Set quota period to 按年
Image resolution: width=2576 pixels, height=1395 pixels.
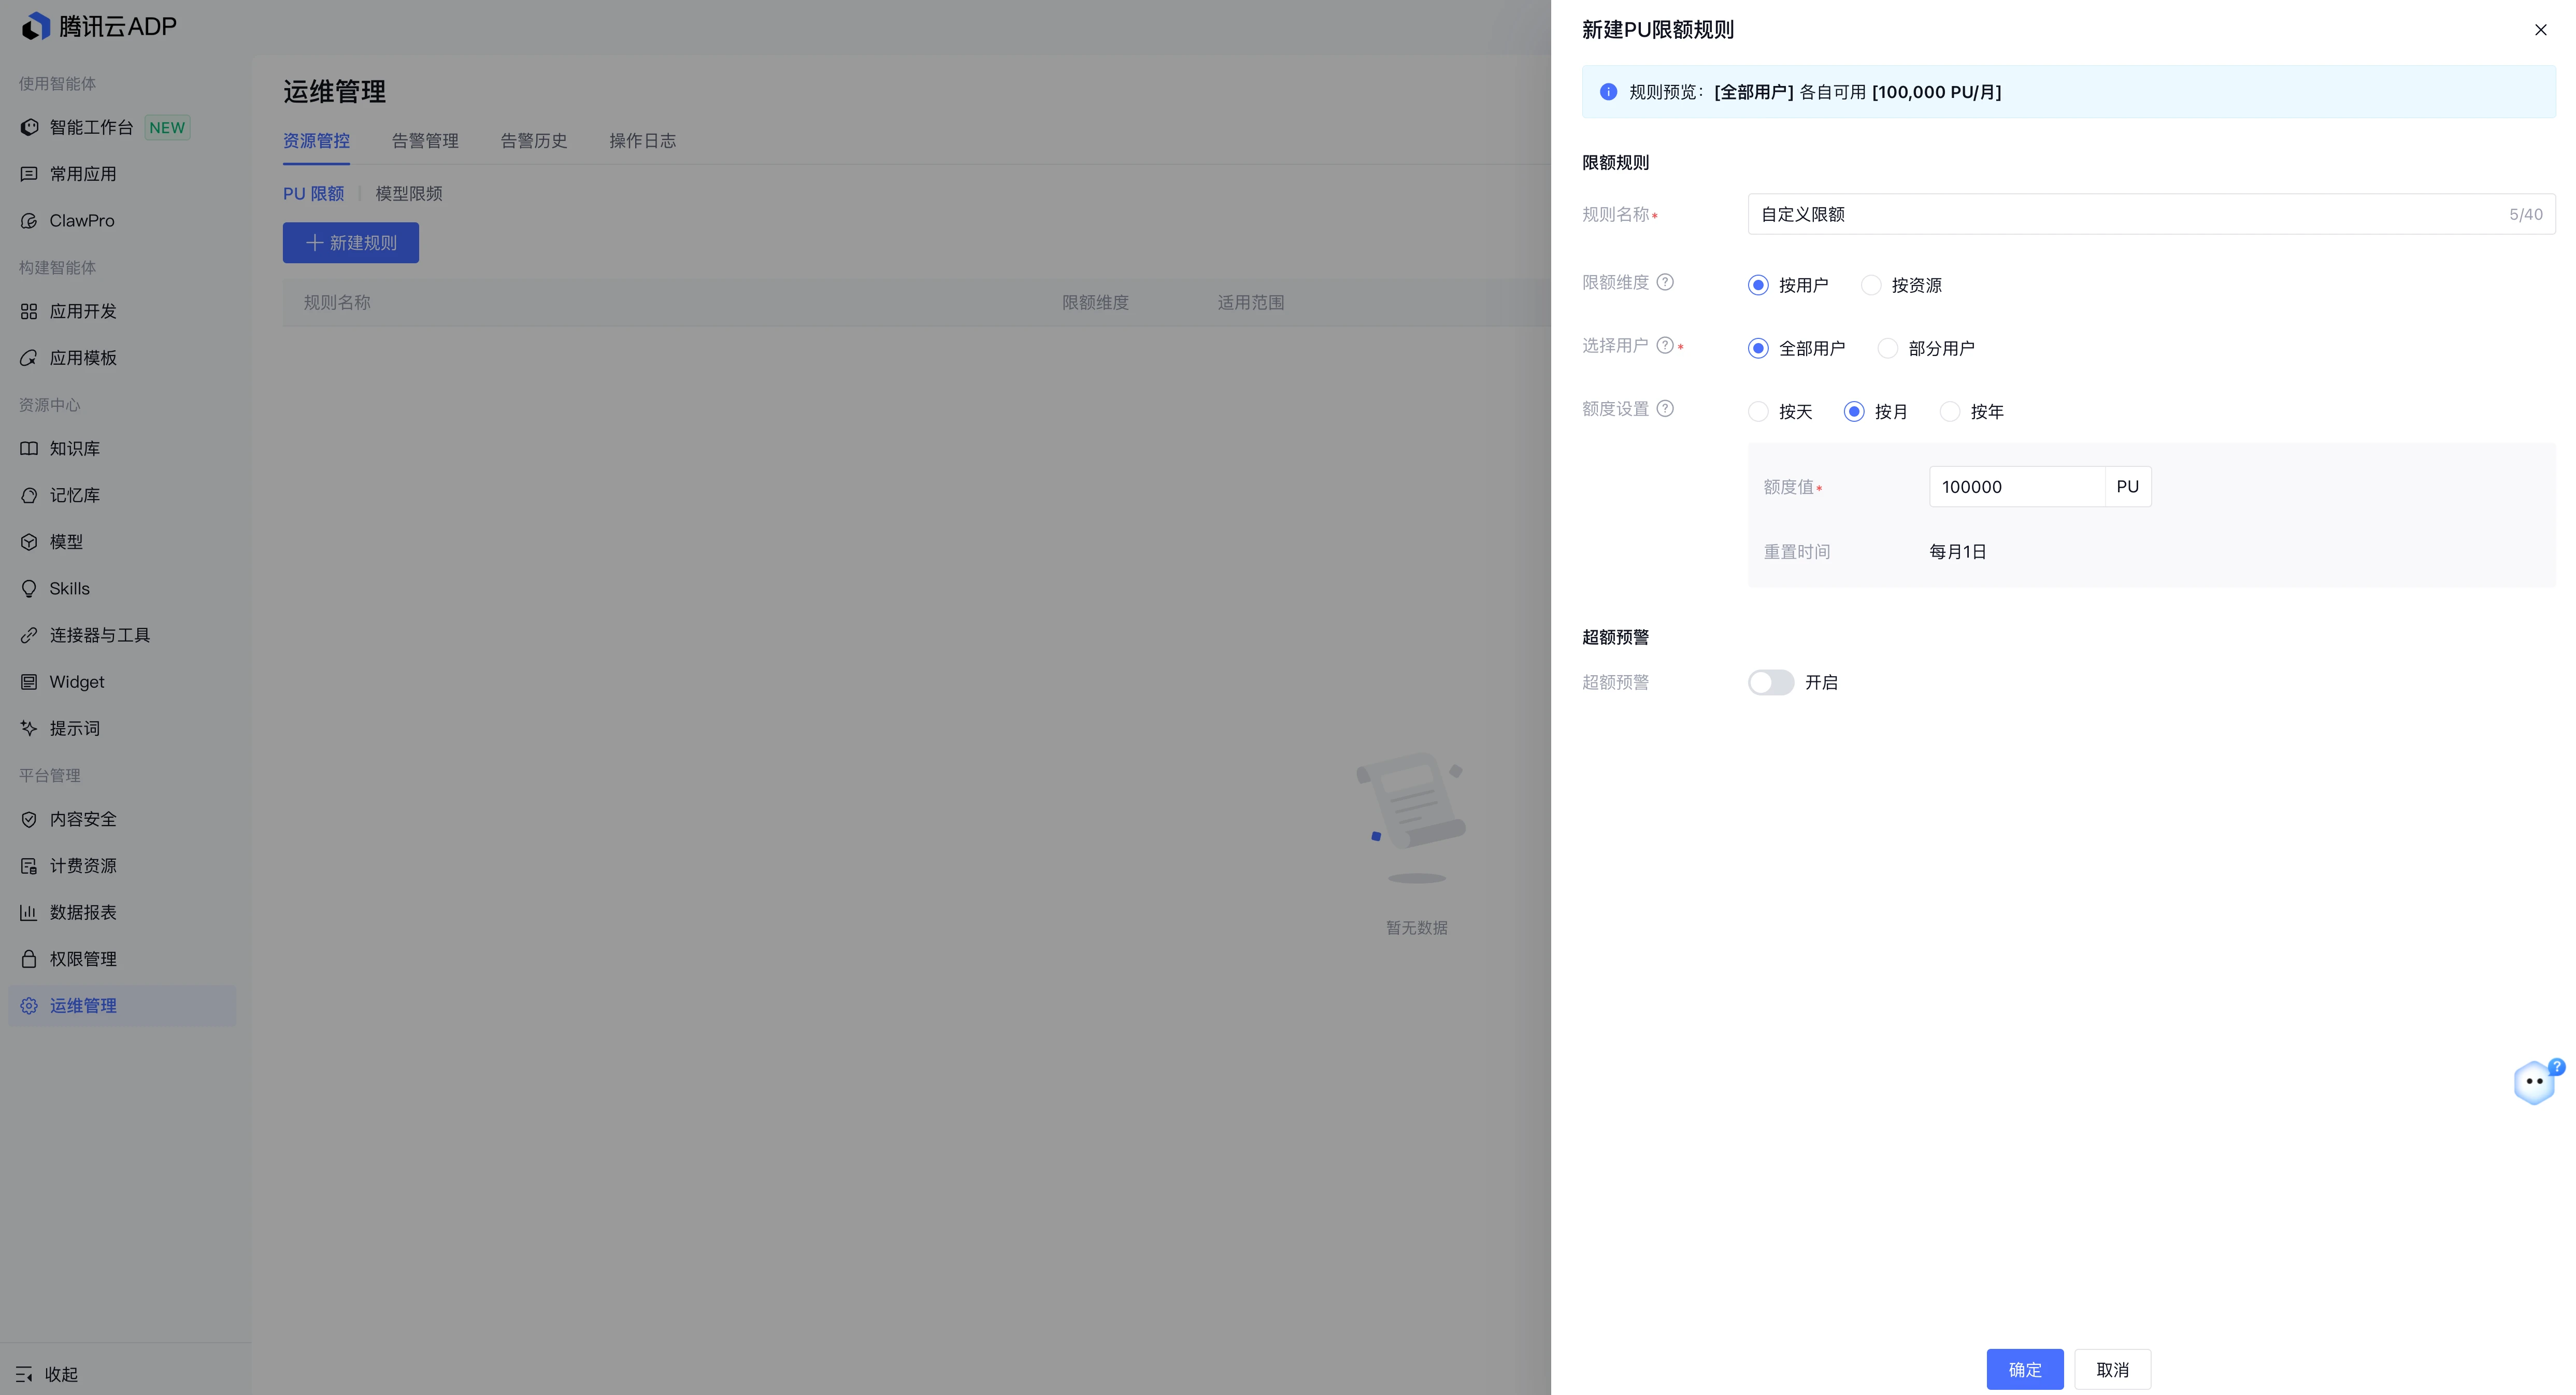coord(1972,411)
